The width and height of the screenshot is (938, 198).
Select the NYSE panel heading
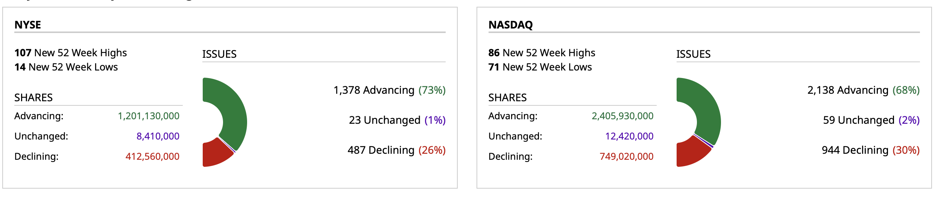click(28, 25)
